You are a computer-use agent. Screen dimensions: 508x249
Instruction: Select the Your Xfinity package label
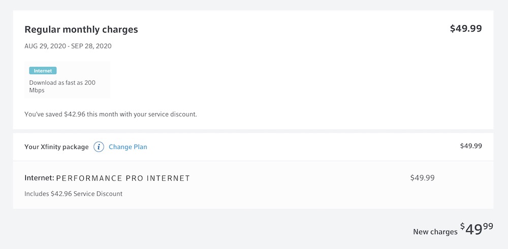[x=56, y=147]
